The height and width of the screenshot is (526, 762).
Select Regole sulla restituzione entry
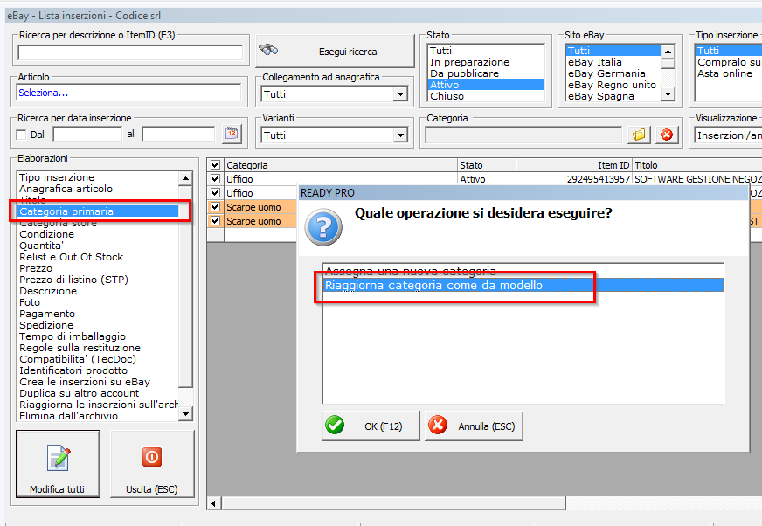pos(98,348)
